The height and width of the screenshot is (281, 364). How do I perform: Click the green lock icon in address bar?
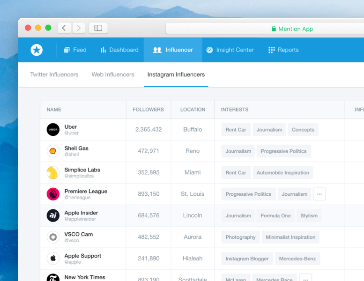point(274,29)
